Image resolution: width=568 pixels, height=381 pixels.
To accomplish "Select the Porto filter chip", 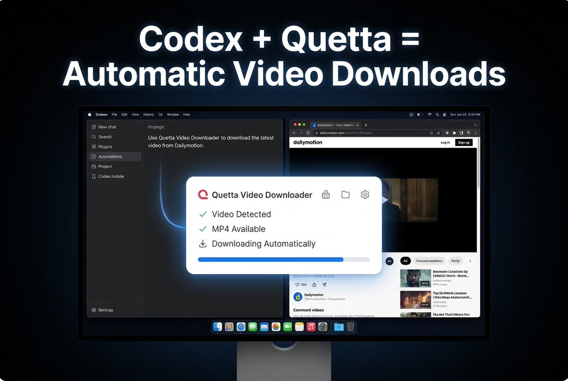I will point(455,261).
